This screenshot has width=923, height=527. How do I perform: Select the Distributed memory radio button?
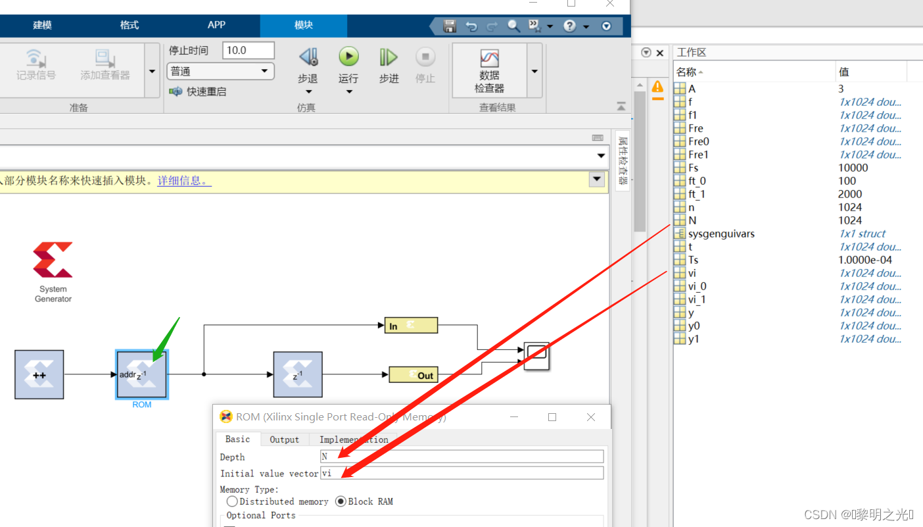pos(233,501)
